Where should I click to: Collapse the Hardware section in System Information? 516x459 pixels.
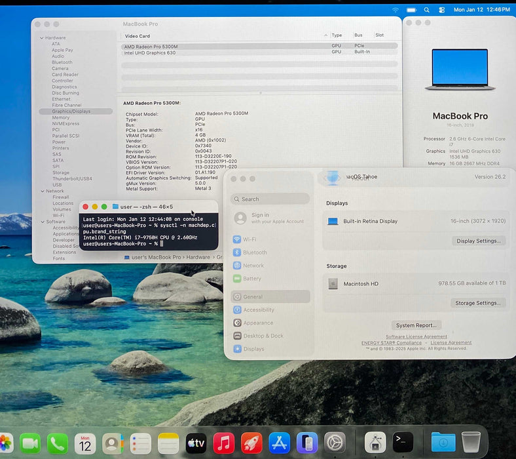coord(42,38)
